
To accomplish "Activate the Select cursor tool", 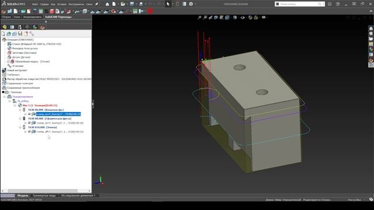I will tap(168, 4).
